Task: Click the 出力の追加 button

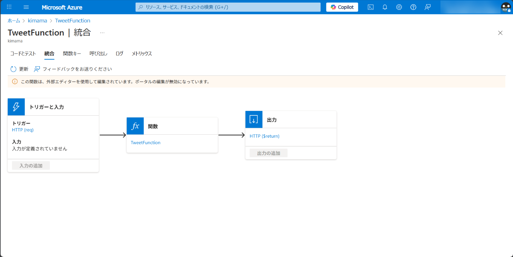Action: pos(269,153)
